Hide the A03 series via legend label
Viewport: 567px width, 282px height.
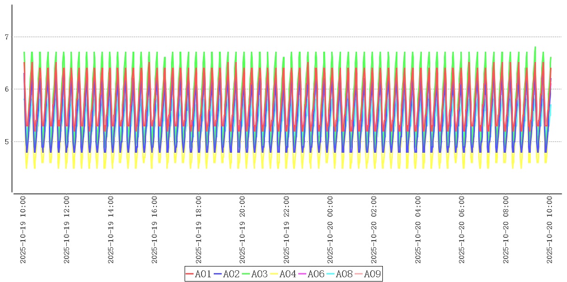[259, 274]
